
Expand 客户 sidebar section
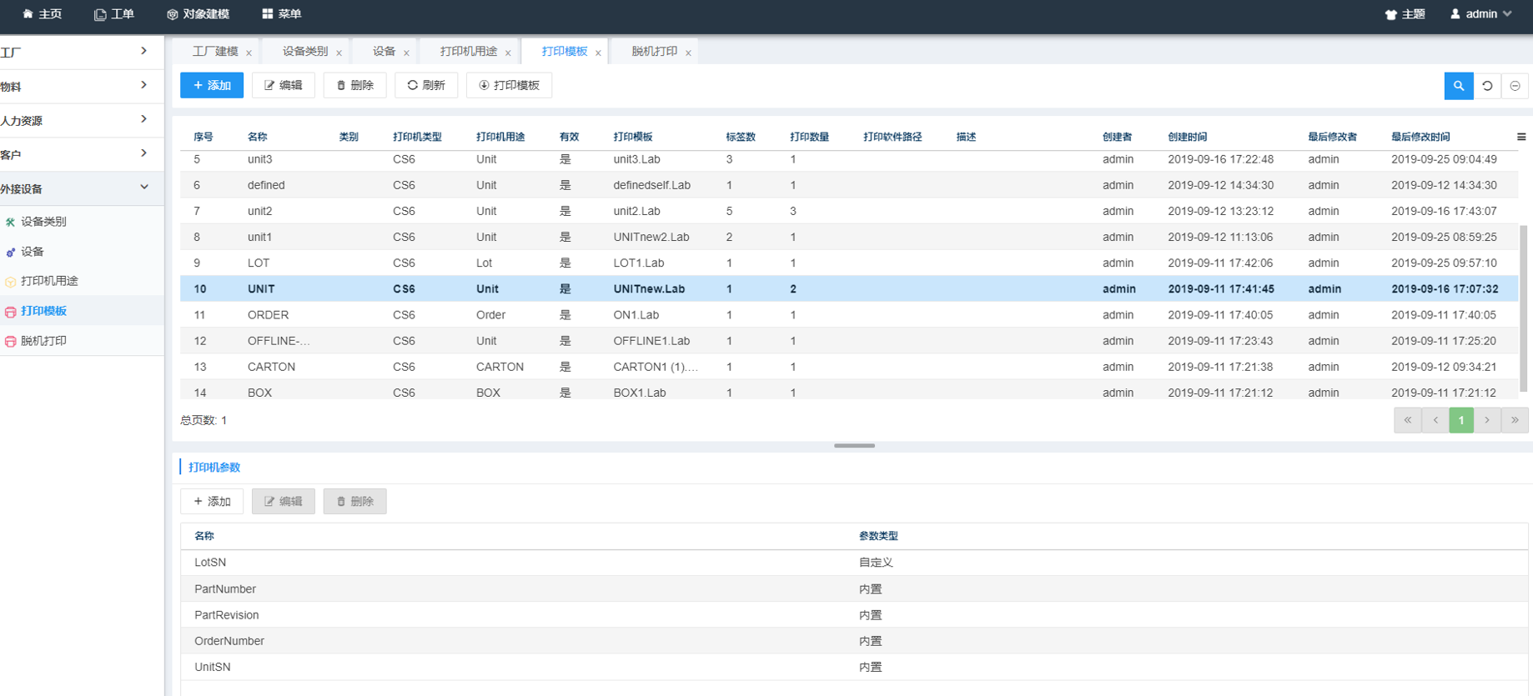82,154
